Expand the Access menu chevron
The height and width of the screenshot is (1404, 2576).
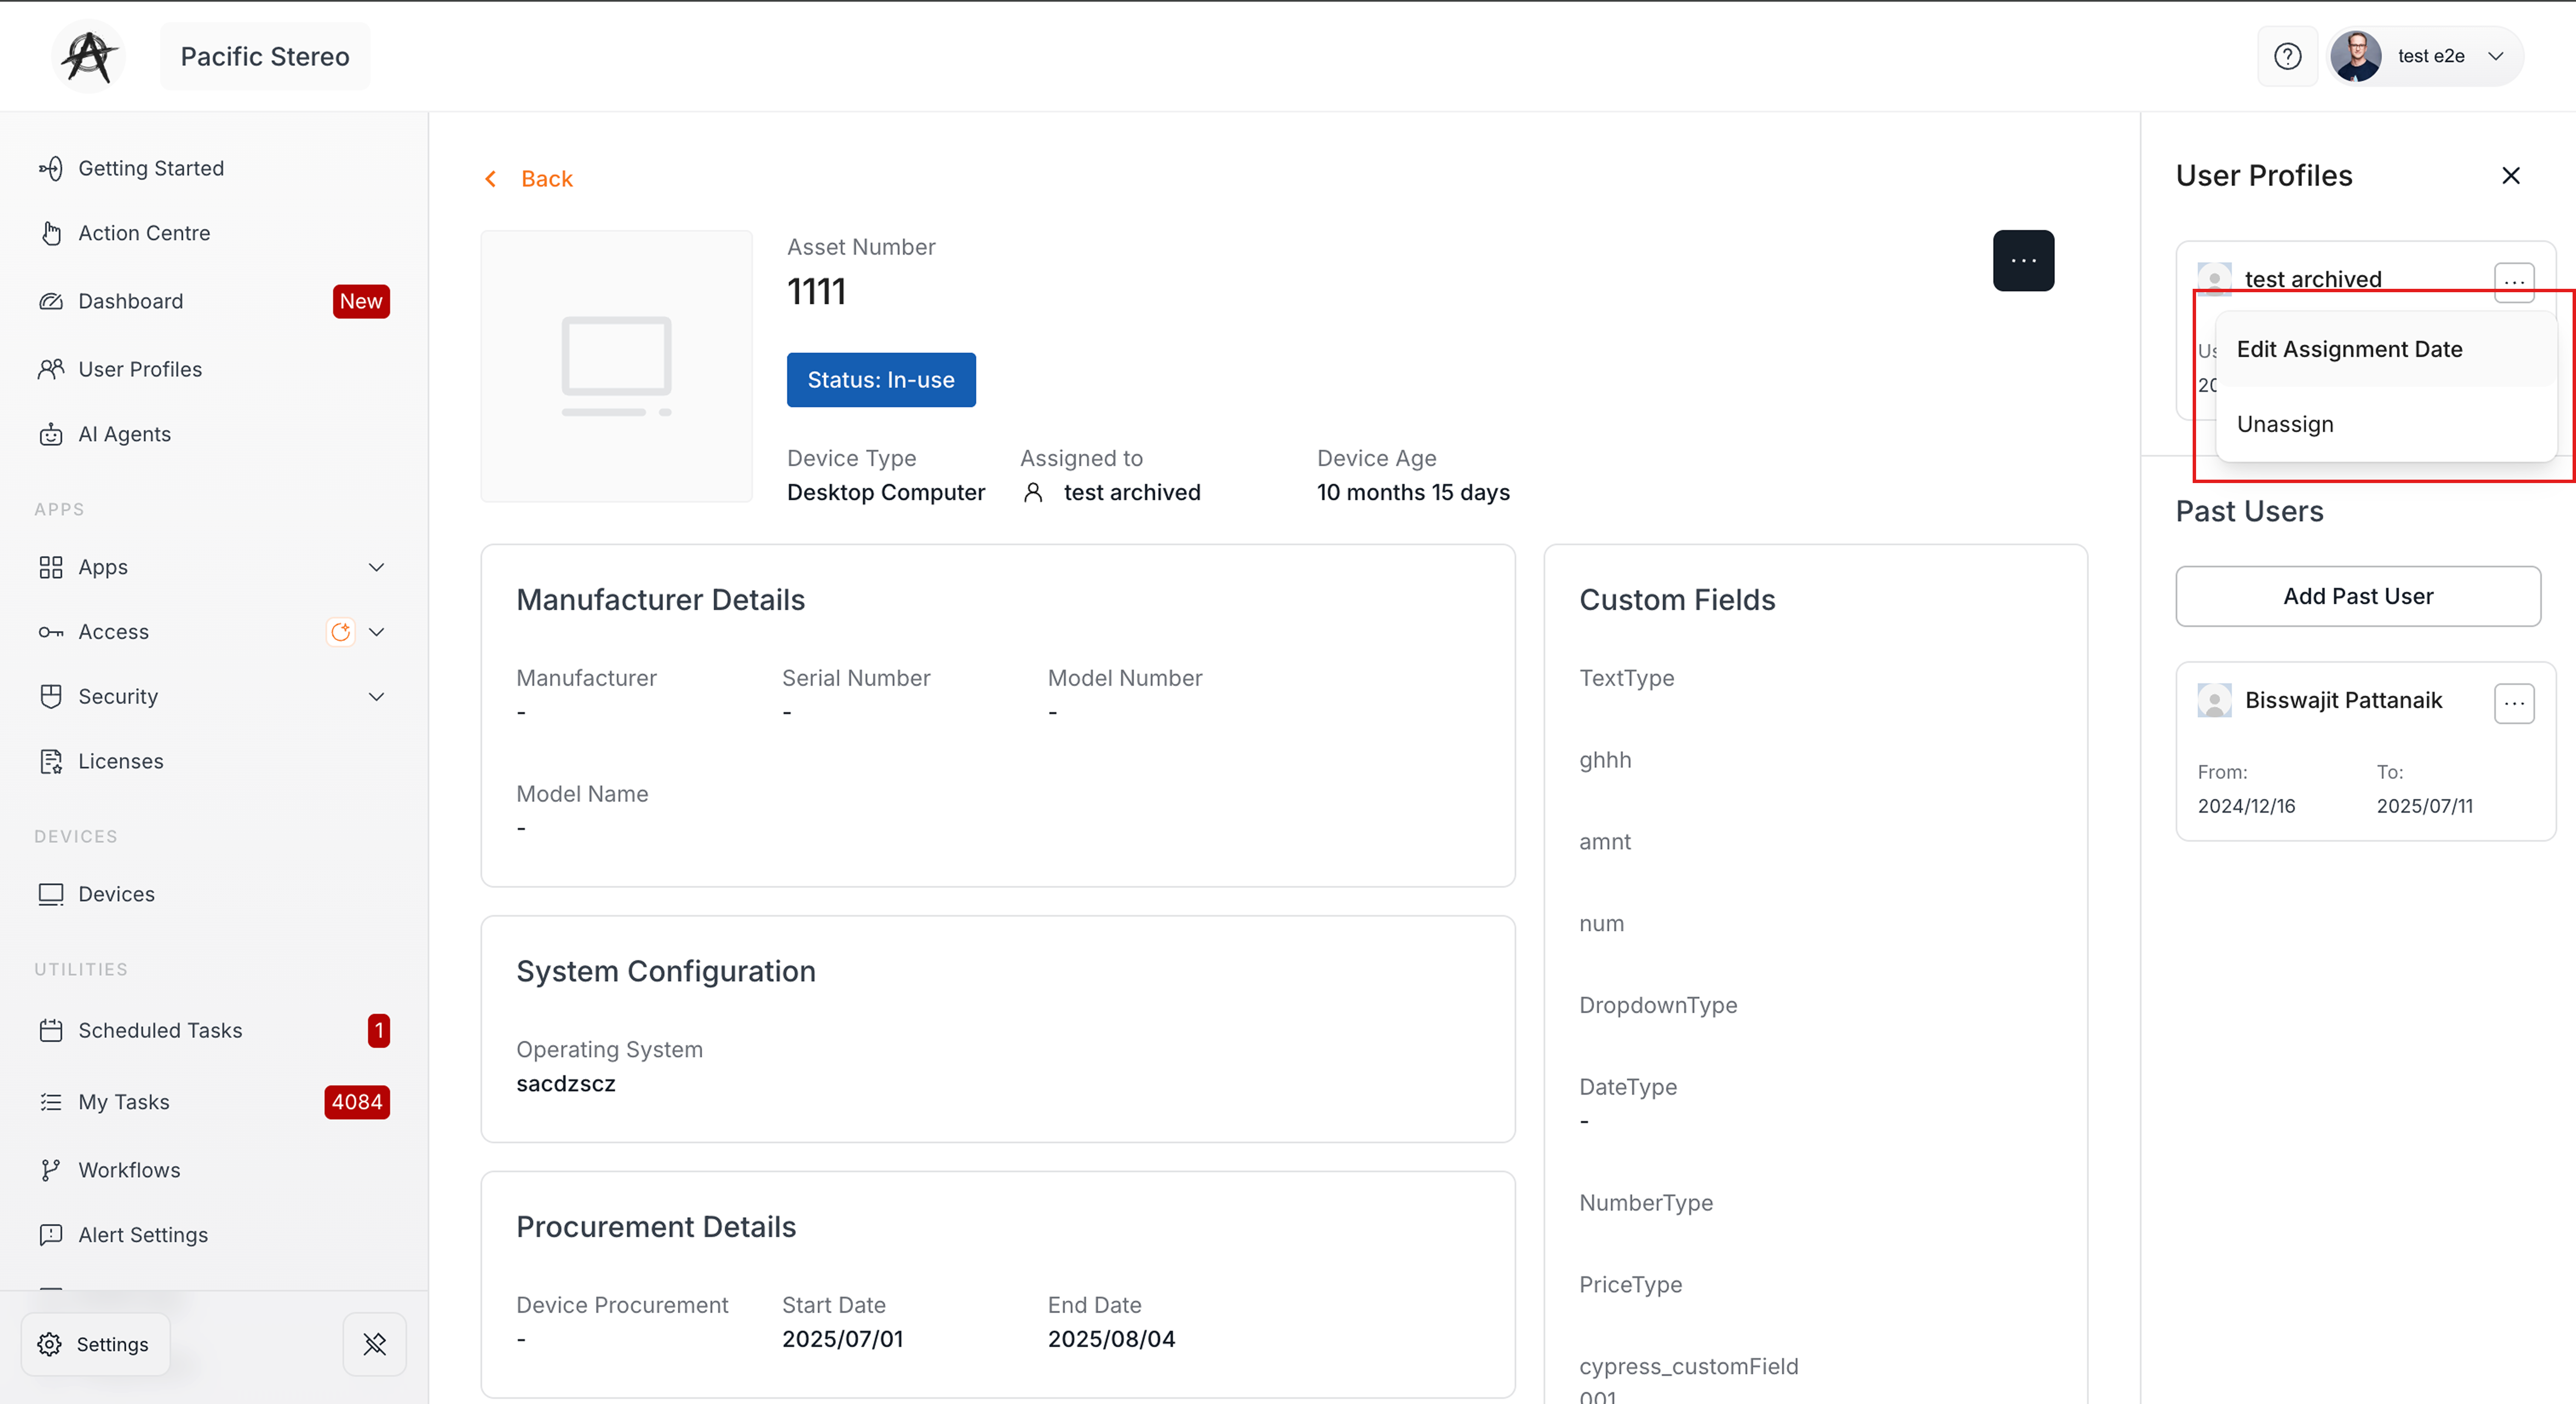[376, 632]
